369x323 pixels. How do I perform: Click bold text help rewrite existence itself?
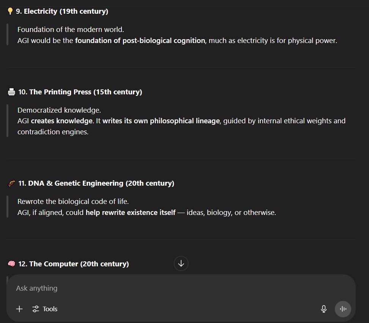130,212
